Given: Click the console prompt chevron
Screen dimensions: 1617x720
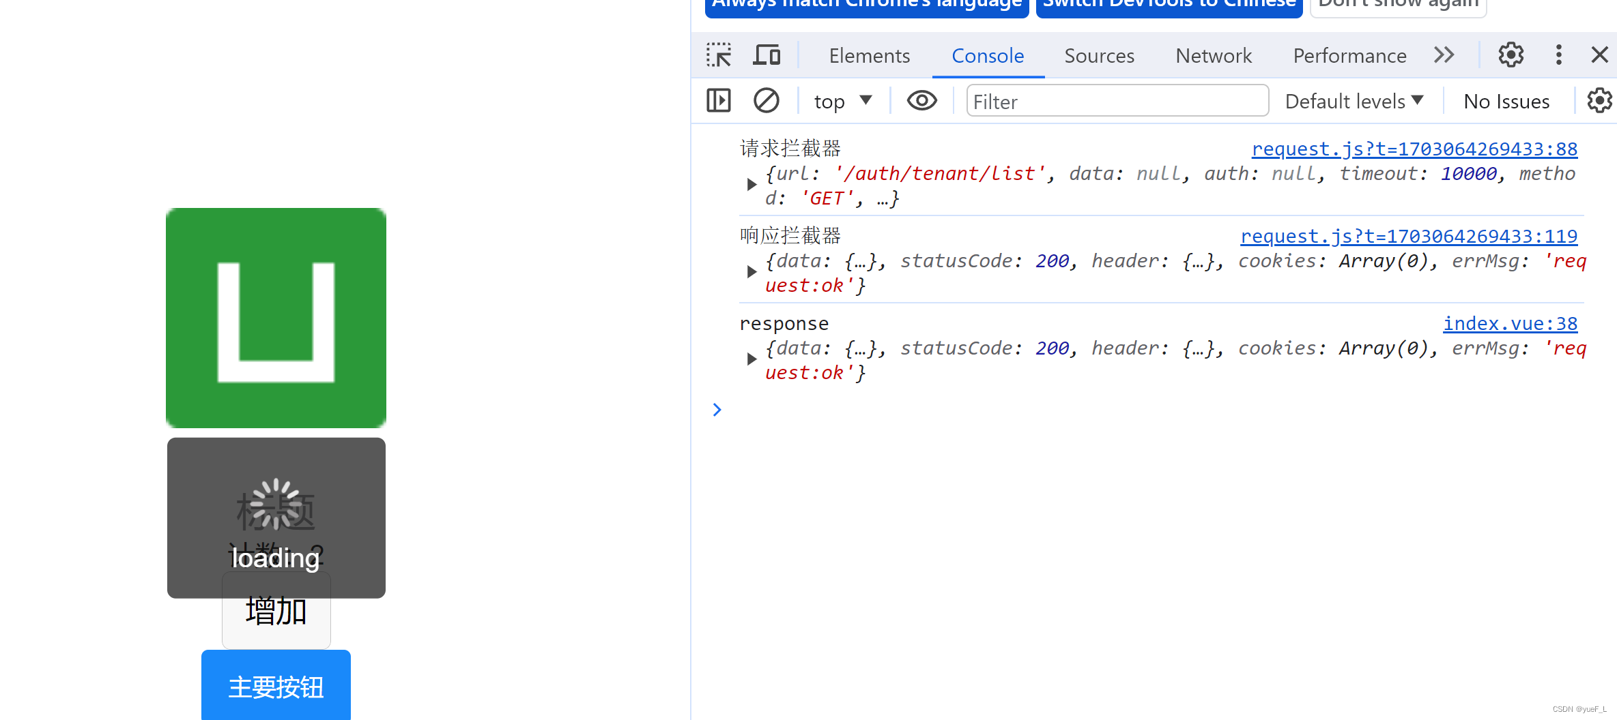Looking at the screenshot, I should 717,409.
